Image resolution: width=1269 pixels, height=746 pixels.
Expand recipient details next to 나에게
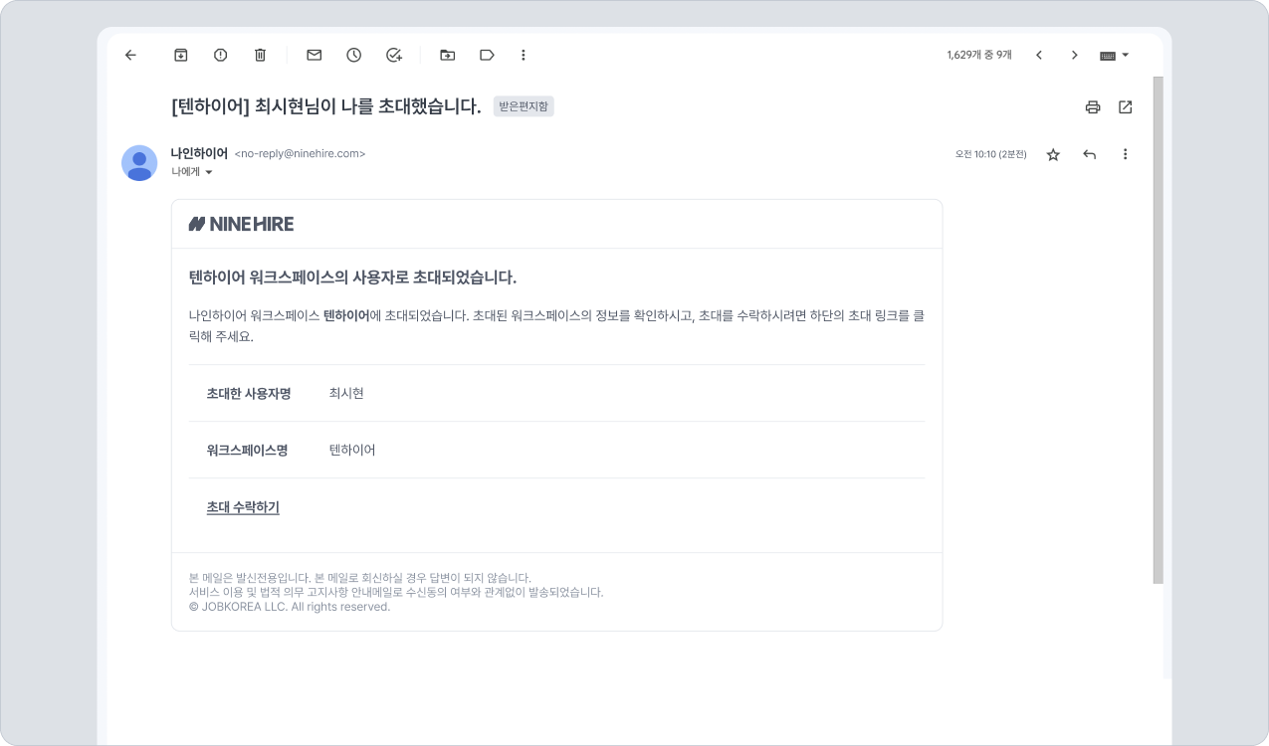coord(209,172)
